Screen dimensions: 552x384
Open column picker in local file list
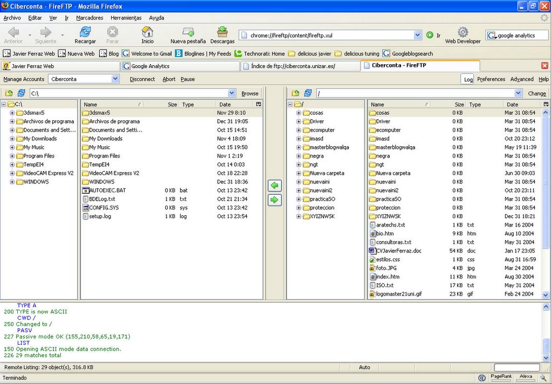pos(258,104)
